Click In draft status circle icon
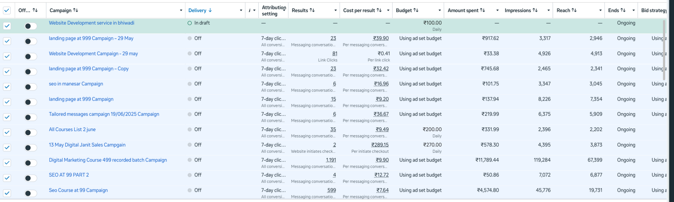 [190, 23]
